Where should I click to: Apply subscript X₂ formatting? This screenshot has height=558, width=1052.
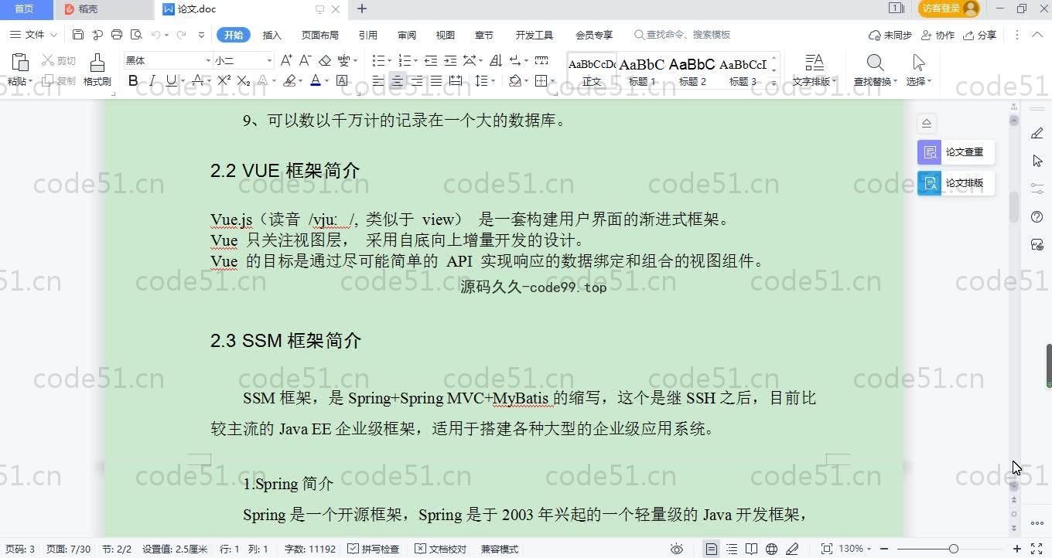click(243, 80)
